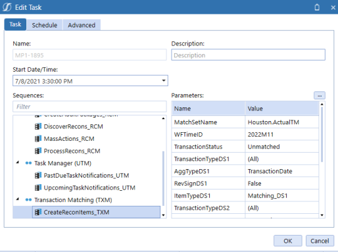Select the MassActions_RCM sequence icon
Viewport: 338px width, 252px height.
pos(38,139)
